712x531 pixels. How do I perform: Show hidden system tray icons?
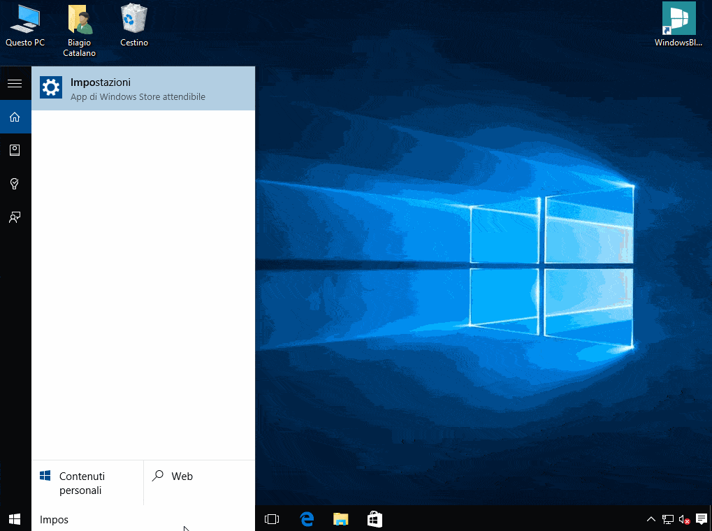651,519
